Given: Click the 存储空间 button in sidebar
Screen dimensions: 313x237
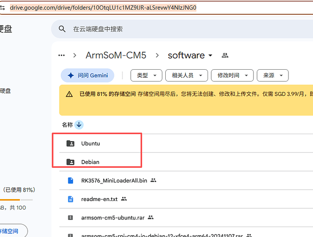Looking at the screenshot, I should 14,231.
